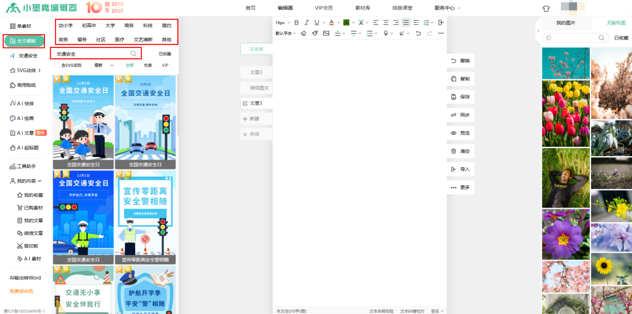
Task: Open the 最新 sort dropdown
Action: [103, 65]
